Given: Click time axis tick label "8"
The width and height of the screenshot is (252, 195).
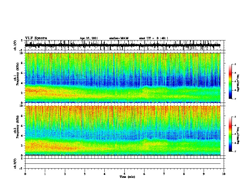Looking at the screenshot, I should coord(184,174).
